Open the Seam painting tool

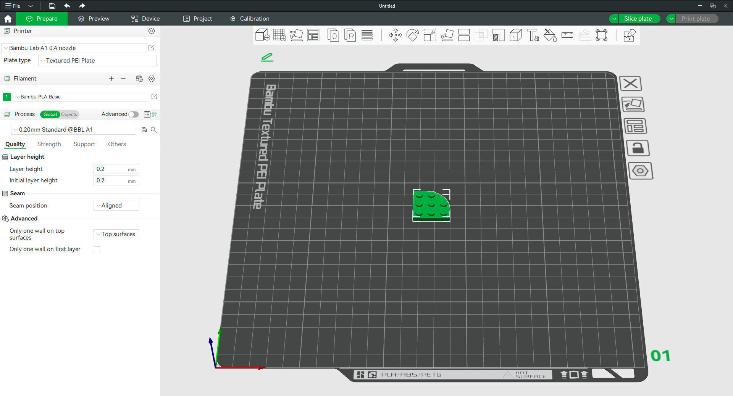pyautogui.click(x=516, y=35)
